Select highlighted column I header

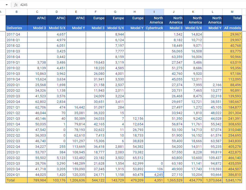point(154,12)
